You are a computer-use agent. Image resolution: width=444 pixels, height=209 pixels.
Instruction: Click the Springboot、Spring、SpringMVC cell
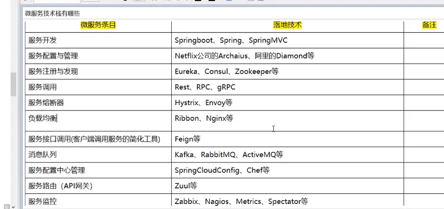(x=287, y=40)
